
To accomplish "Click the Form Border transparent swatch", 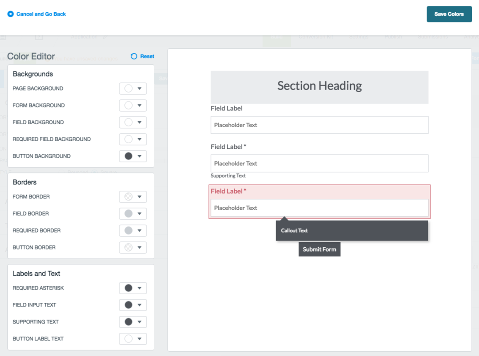I will click(129, 197).
